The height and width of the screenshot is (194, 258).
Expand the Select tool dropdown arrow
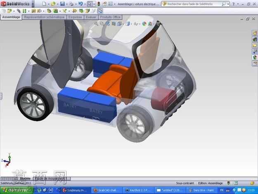tap(94, 4)
